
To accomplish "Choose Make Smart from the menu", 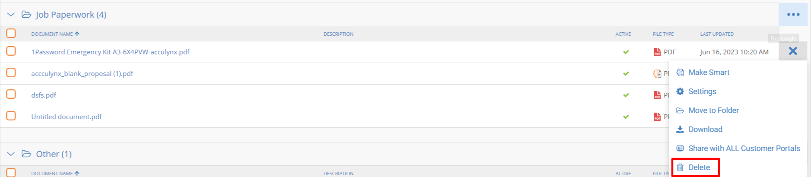I will [709, 73].
